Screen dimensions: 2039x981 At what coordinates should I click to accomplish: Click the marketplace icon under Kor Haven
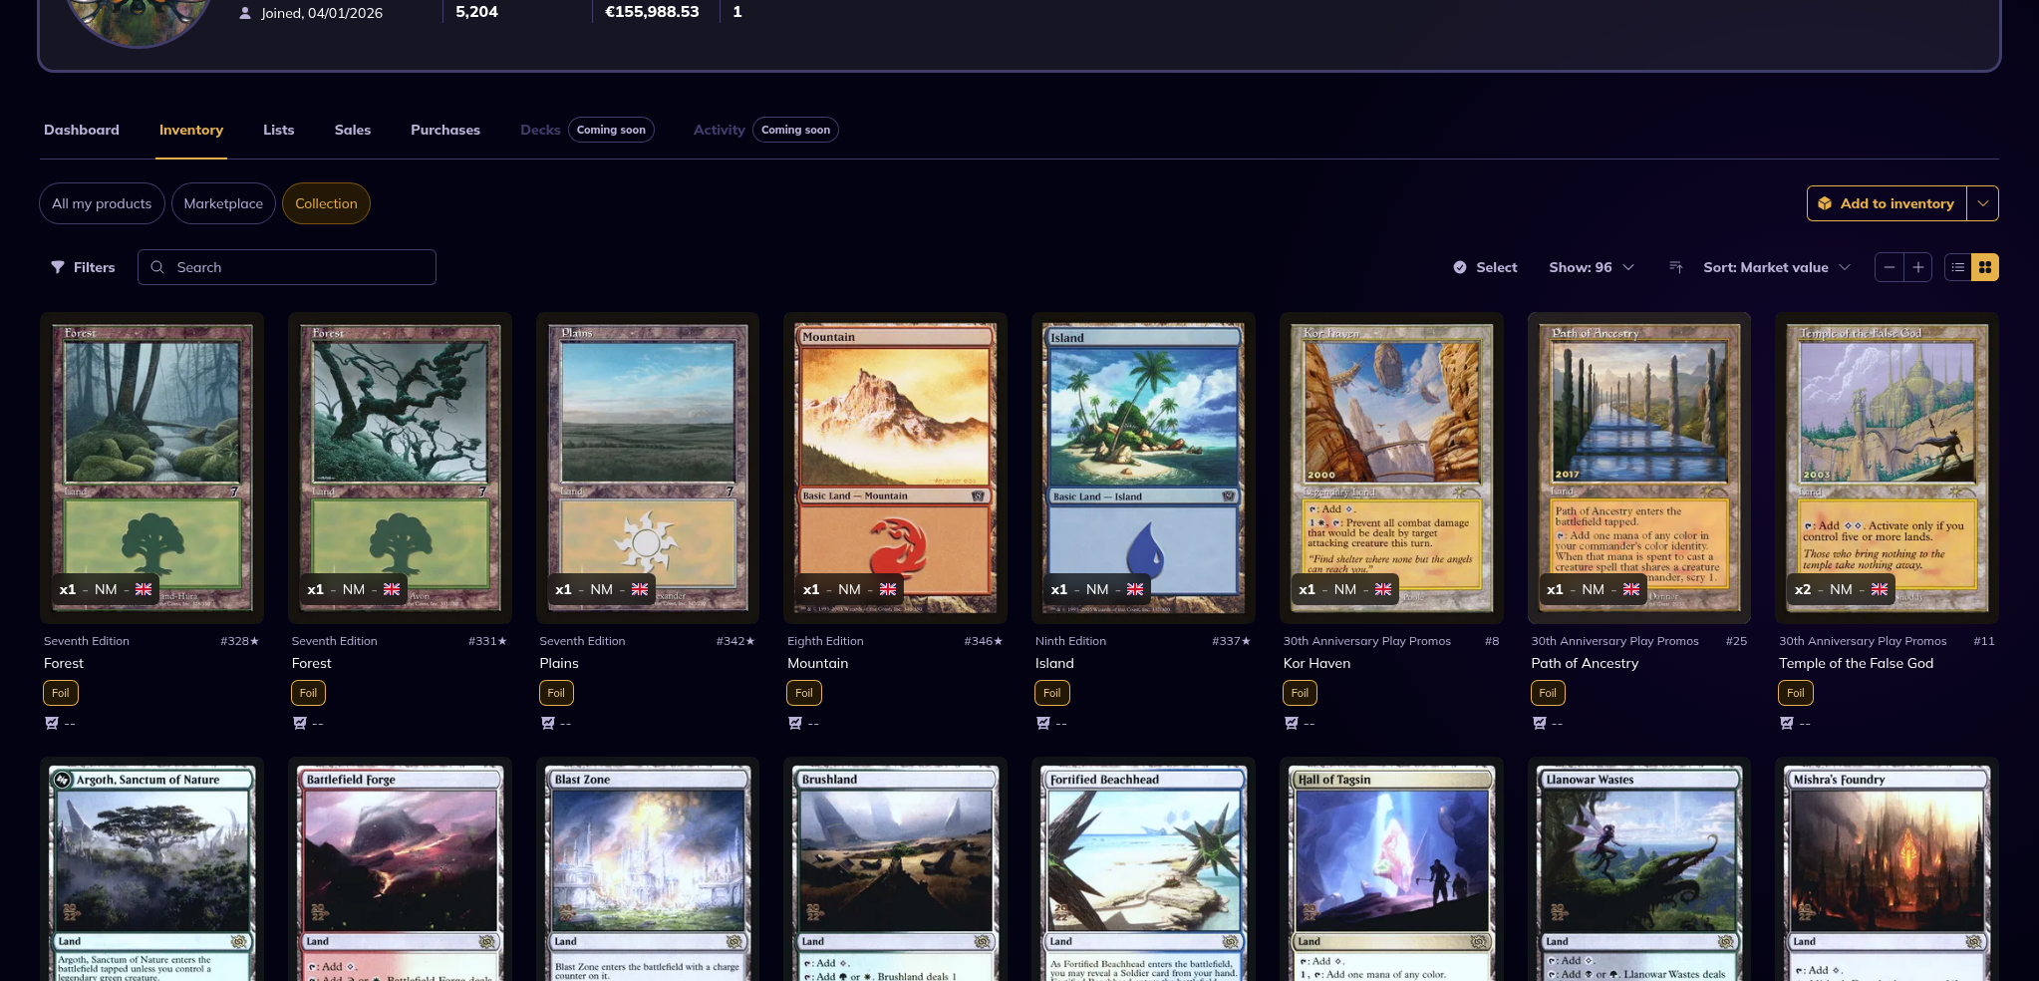coord(1292,723)
